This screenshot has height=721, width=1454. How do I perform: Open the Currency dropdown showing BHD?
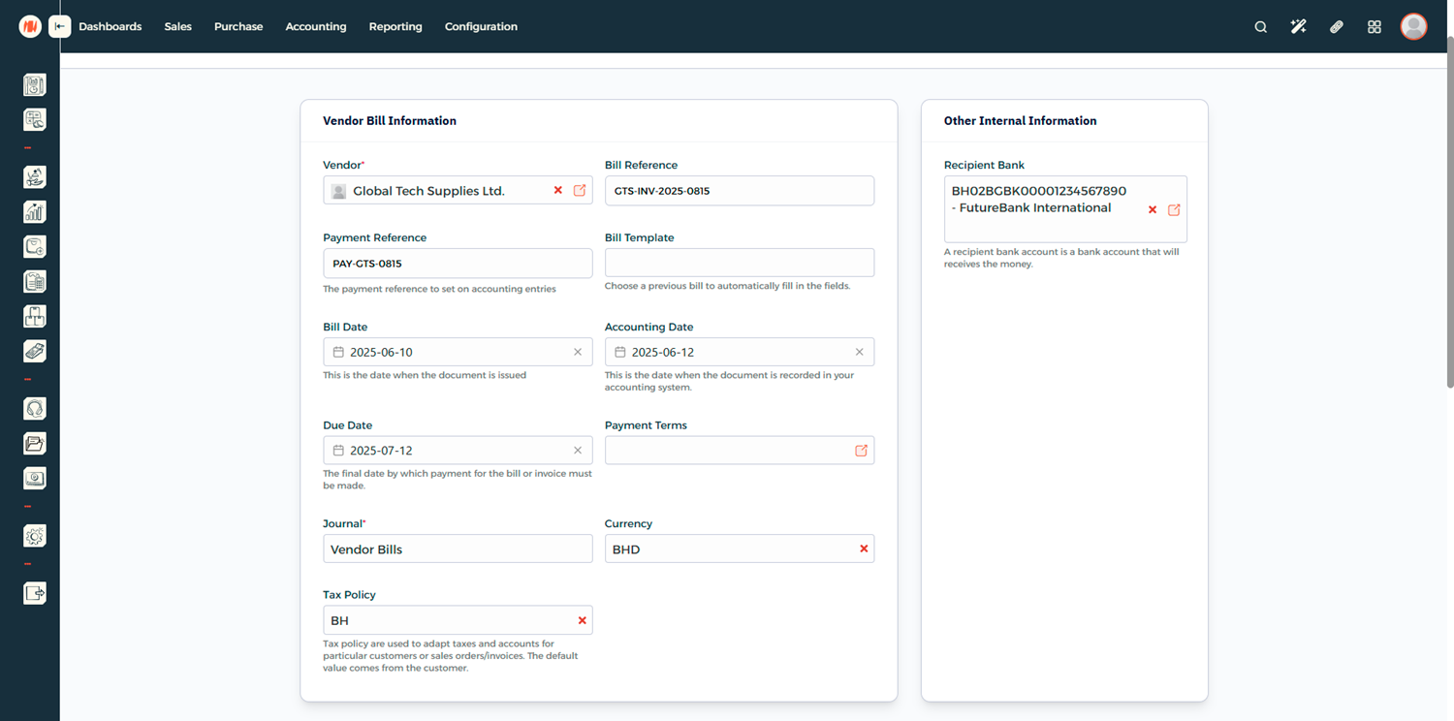coord(727,549)
